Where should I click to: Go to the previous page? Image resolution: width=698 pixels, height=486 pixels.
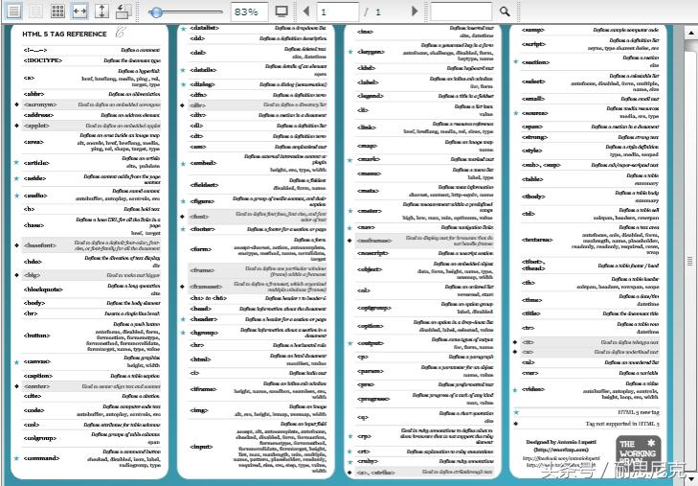[x=306, y=12]
